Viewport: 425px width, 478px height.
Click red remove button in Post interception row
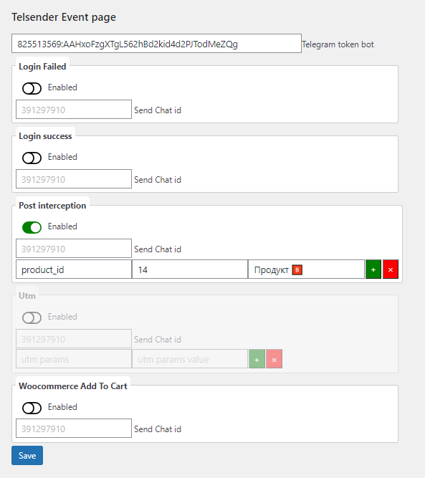coord(391,269)
